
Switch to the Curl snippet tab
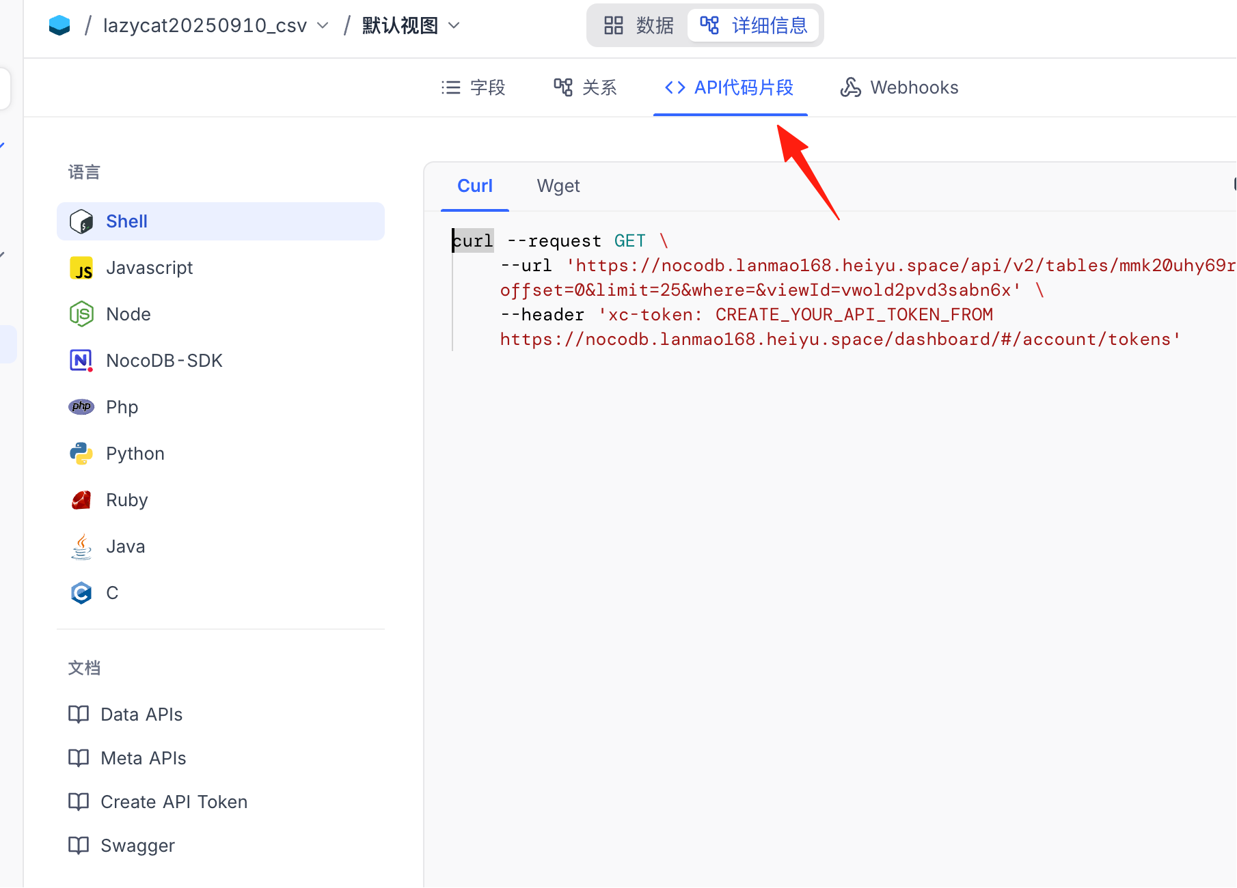pos(475,186)
